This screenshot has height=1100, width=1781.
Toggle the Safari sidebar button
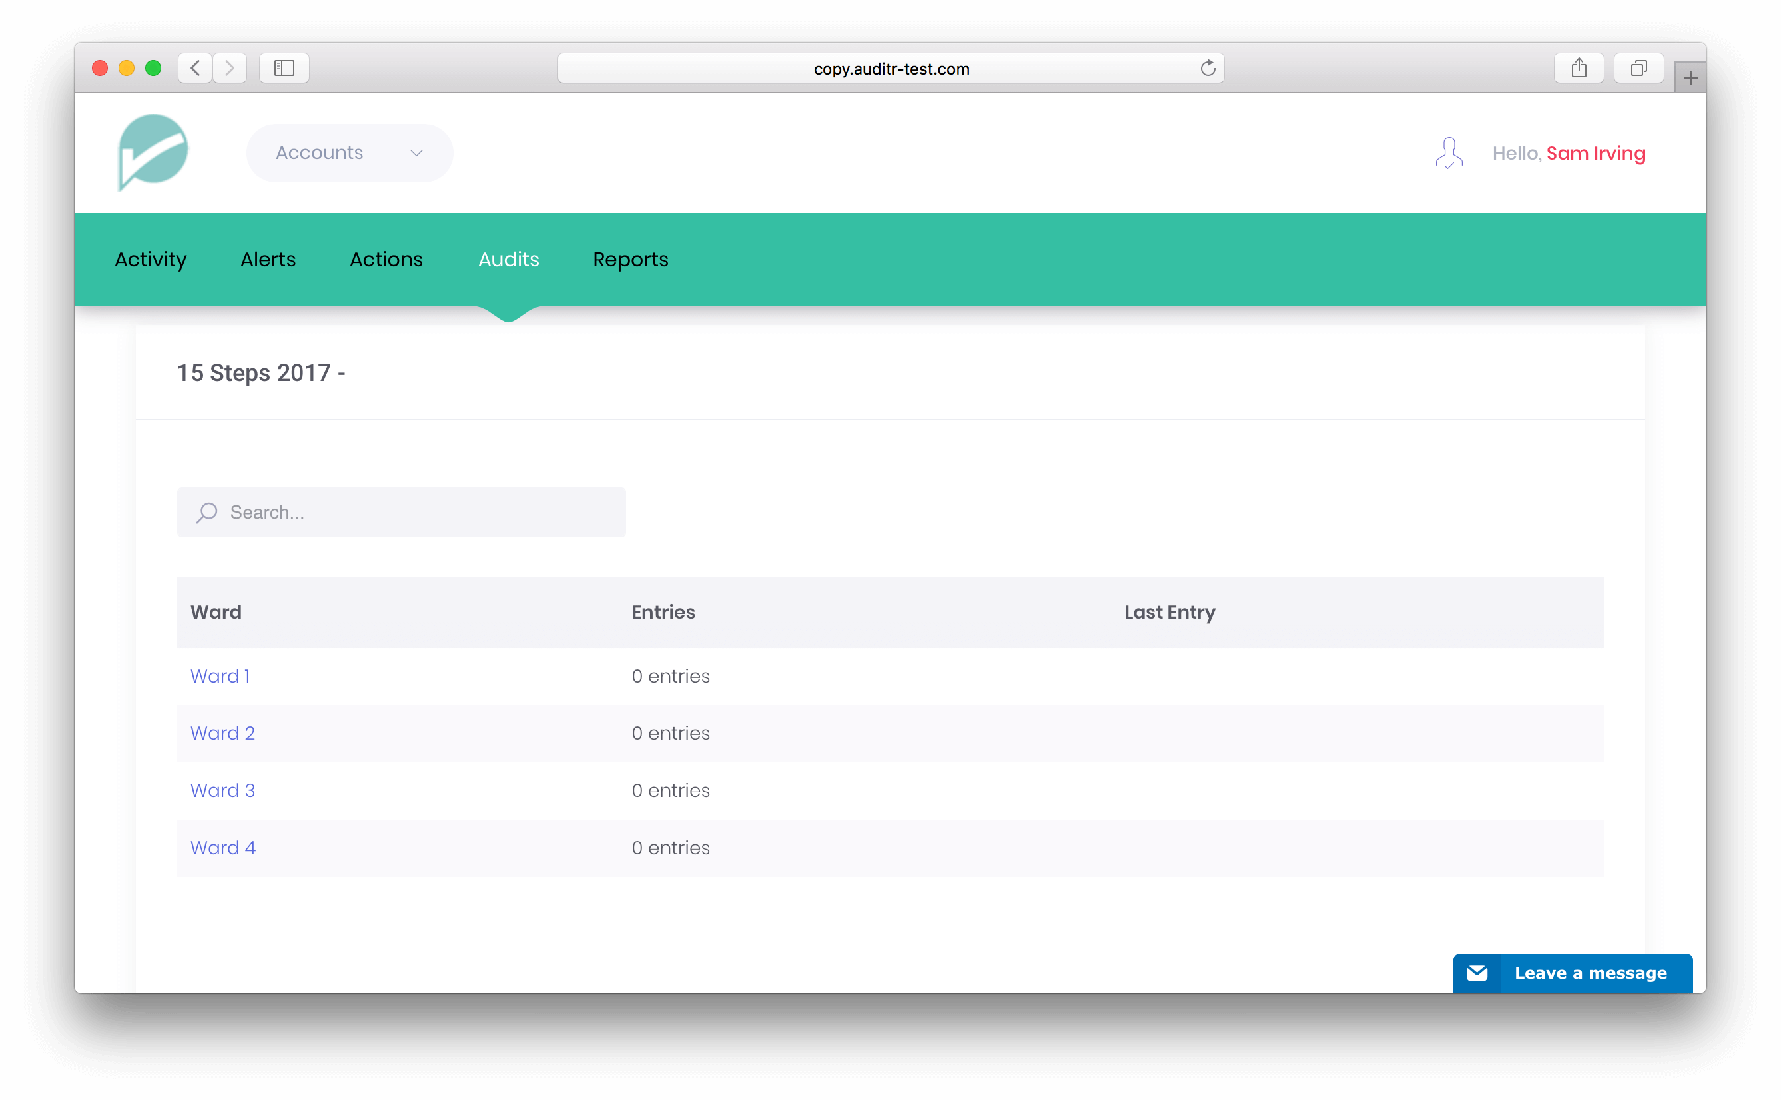284,69
